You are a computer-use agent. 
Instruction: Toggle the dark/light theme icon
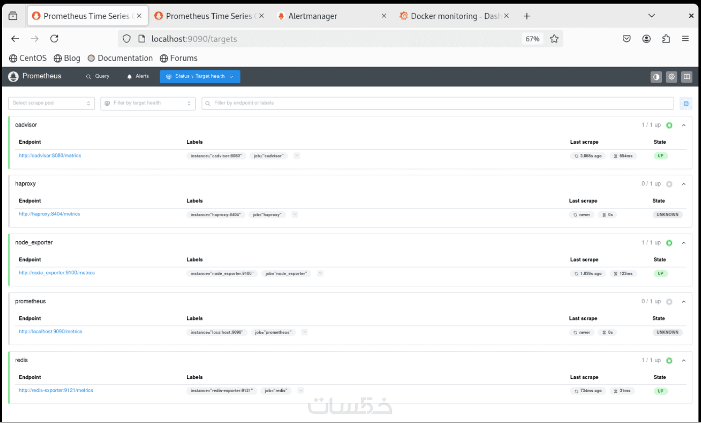(656, 77)
